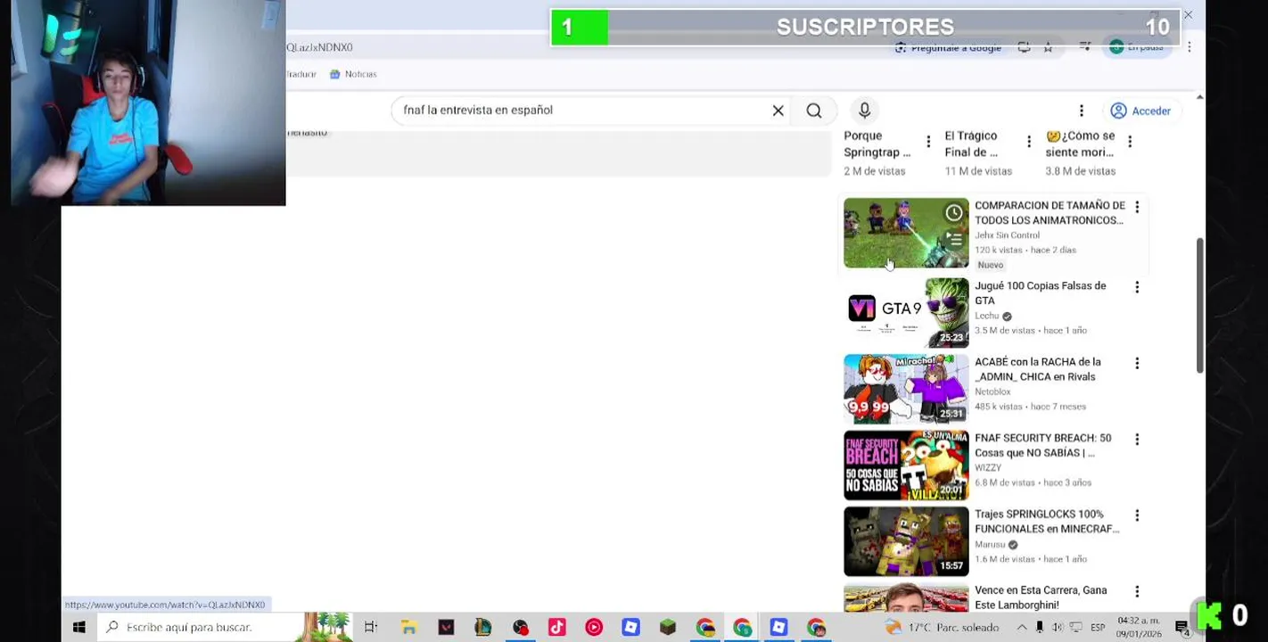Open Chrome three-dot menu
Image resolution: width=1268 pixels, height=642 pixels.
pos(1189,46)
